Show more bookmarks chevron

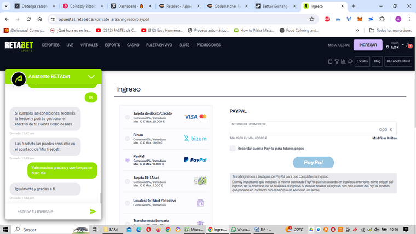pos(357,31)
